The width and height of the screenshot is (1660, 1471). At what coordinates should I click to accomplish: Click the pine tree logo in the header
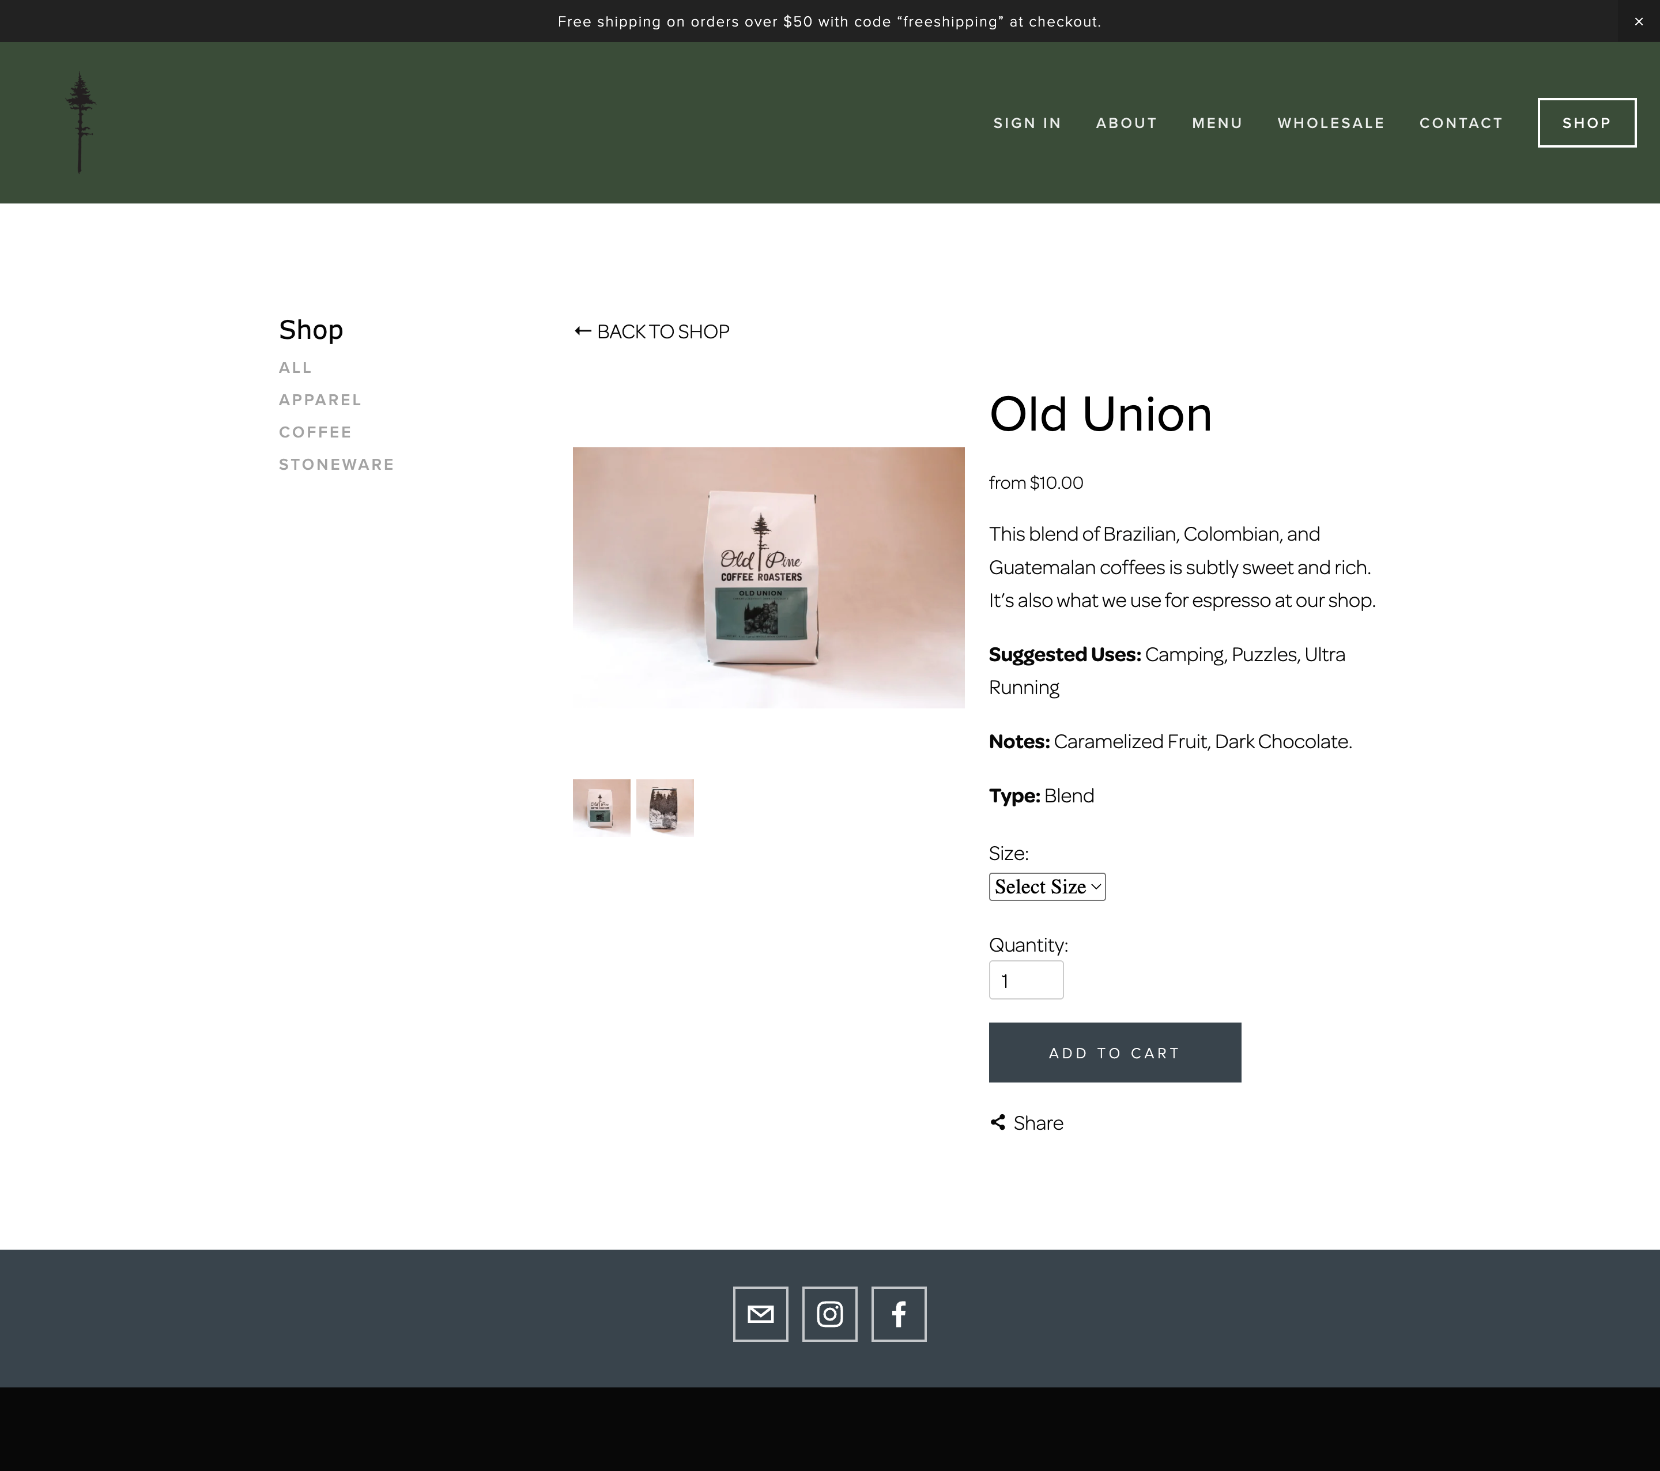(80, 122)
